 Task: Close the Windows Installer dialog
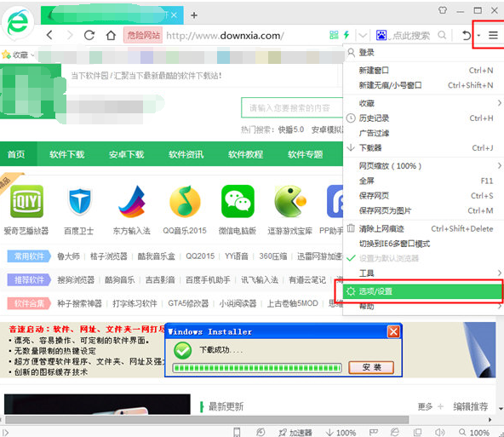393,331
